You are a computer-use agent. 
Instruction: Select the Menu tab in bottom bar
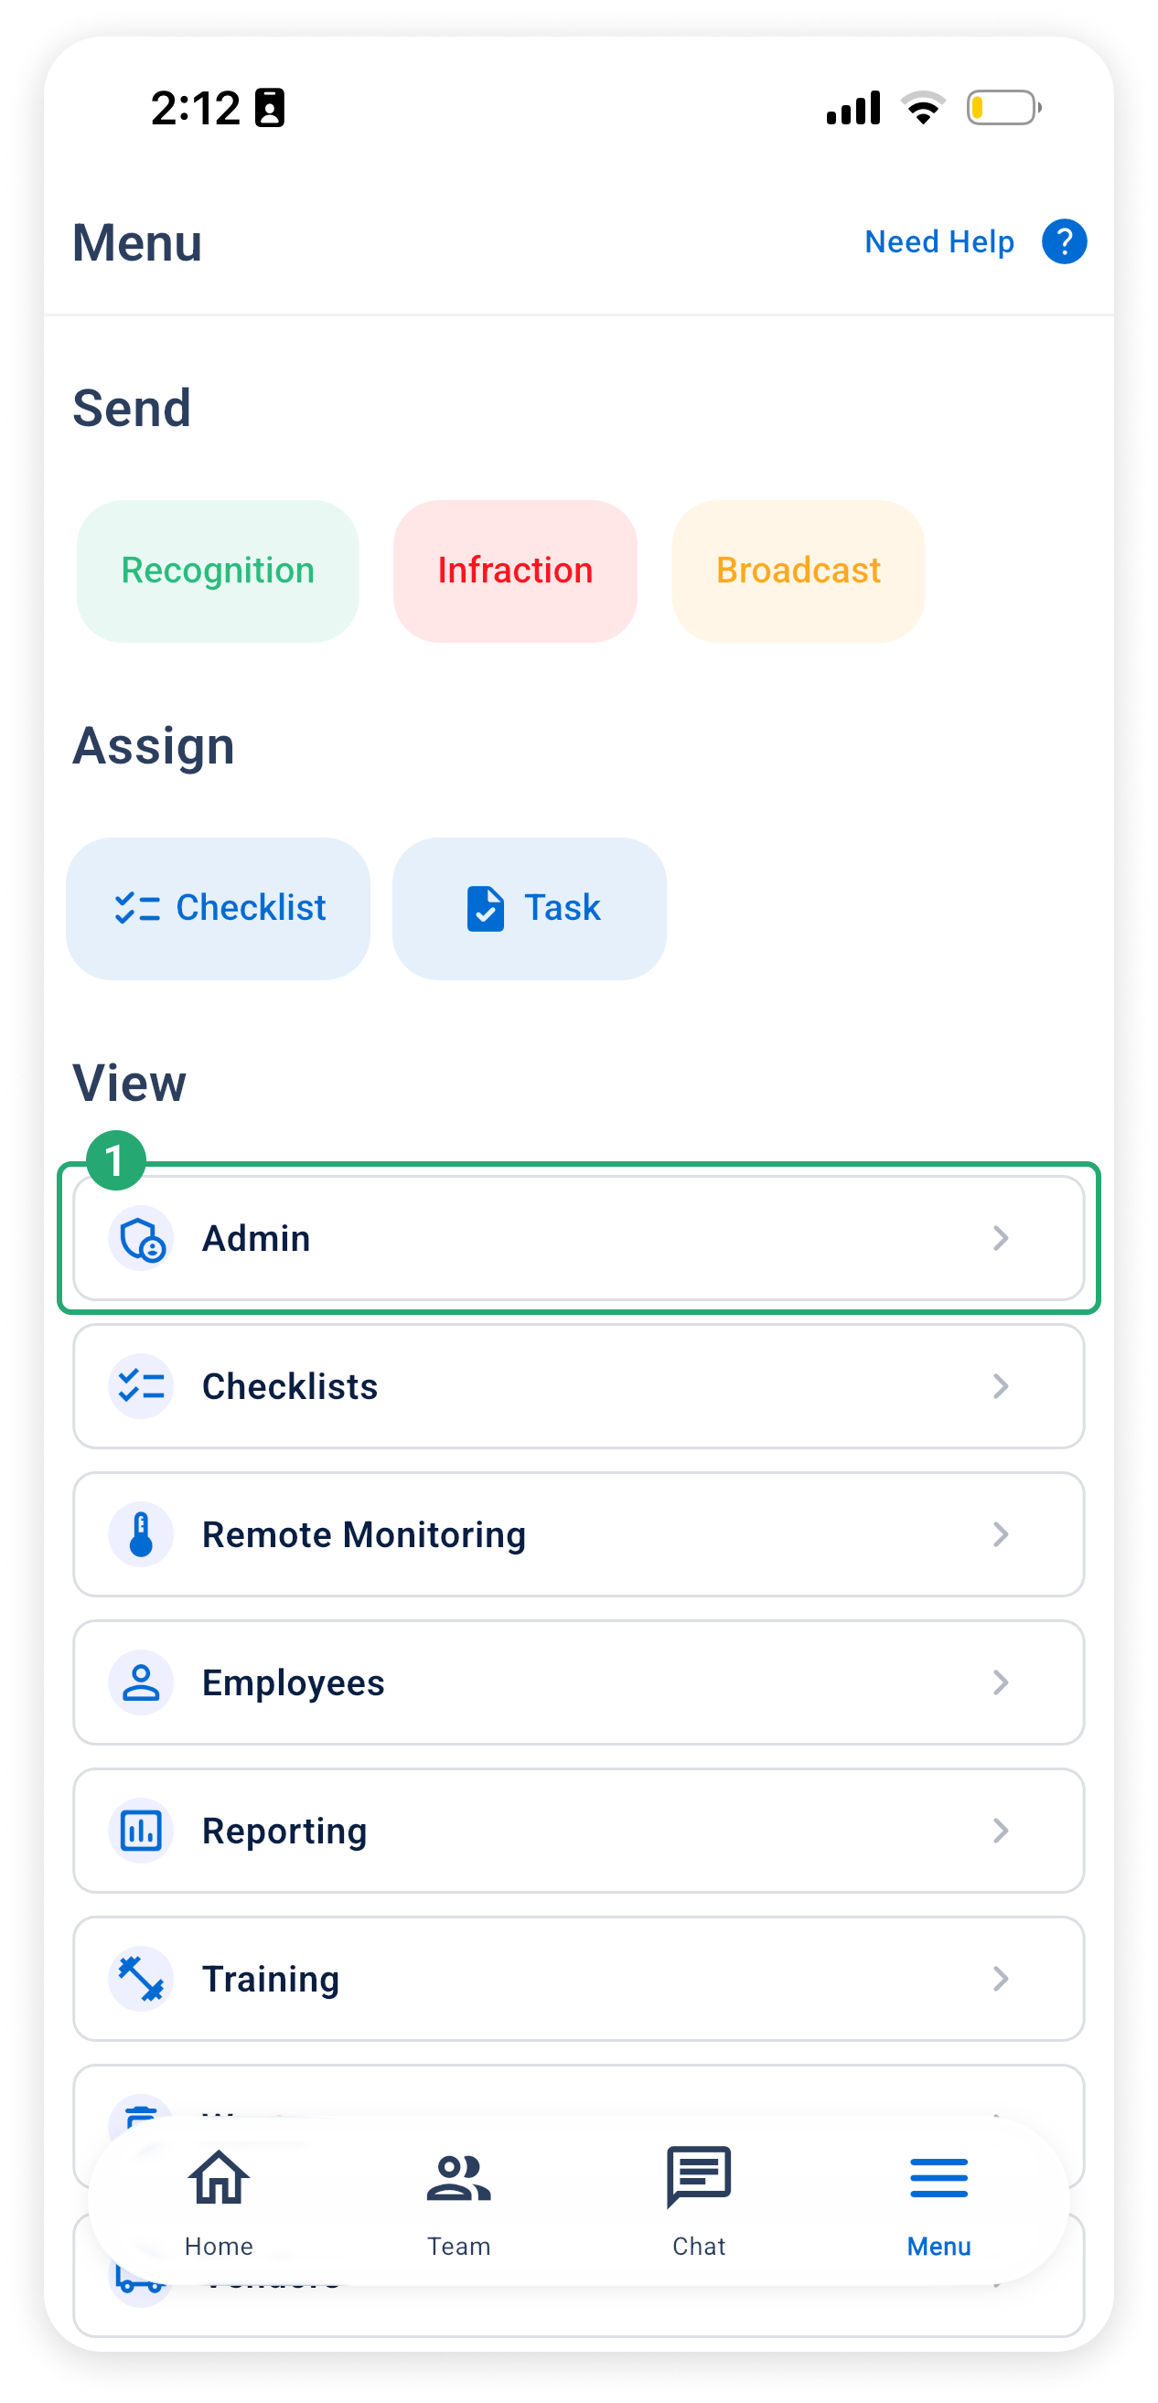(x=938, y=2202)
